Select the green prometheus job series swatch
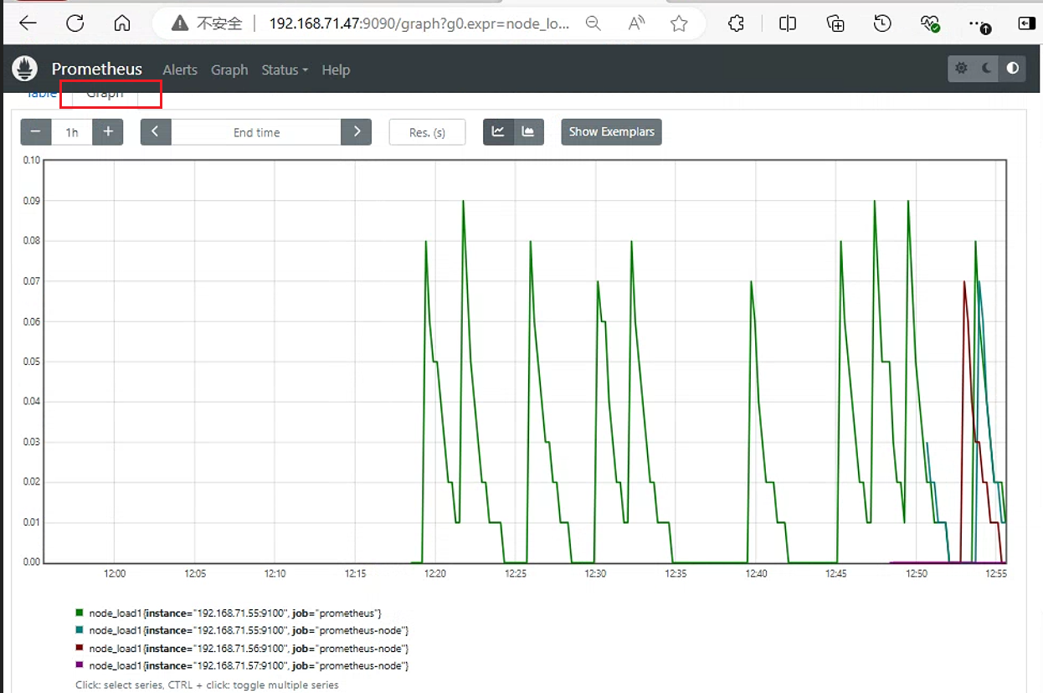Screen dimensions: 1043x693 pos(80,613)
